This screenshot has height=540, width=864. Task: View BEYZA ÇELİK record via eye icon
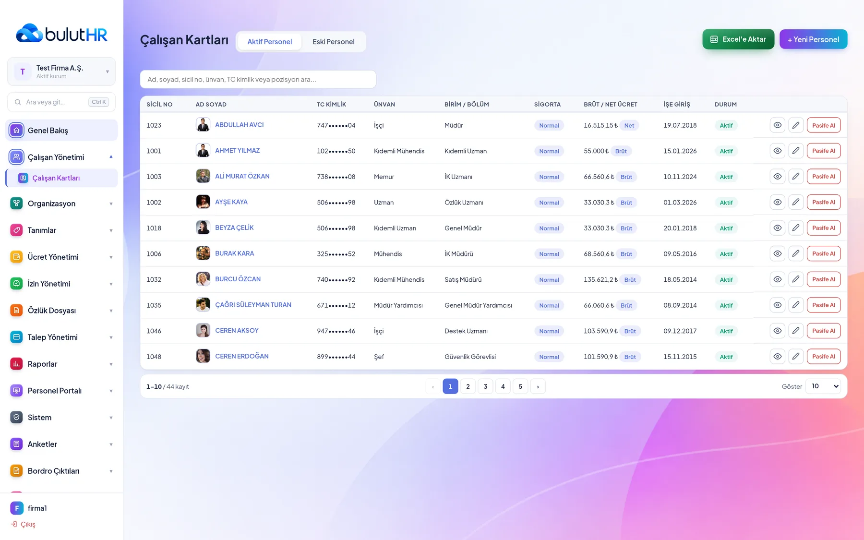pyautogui.click(x=778, y=228)
